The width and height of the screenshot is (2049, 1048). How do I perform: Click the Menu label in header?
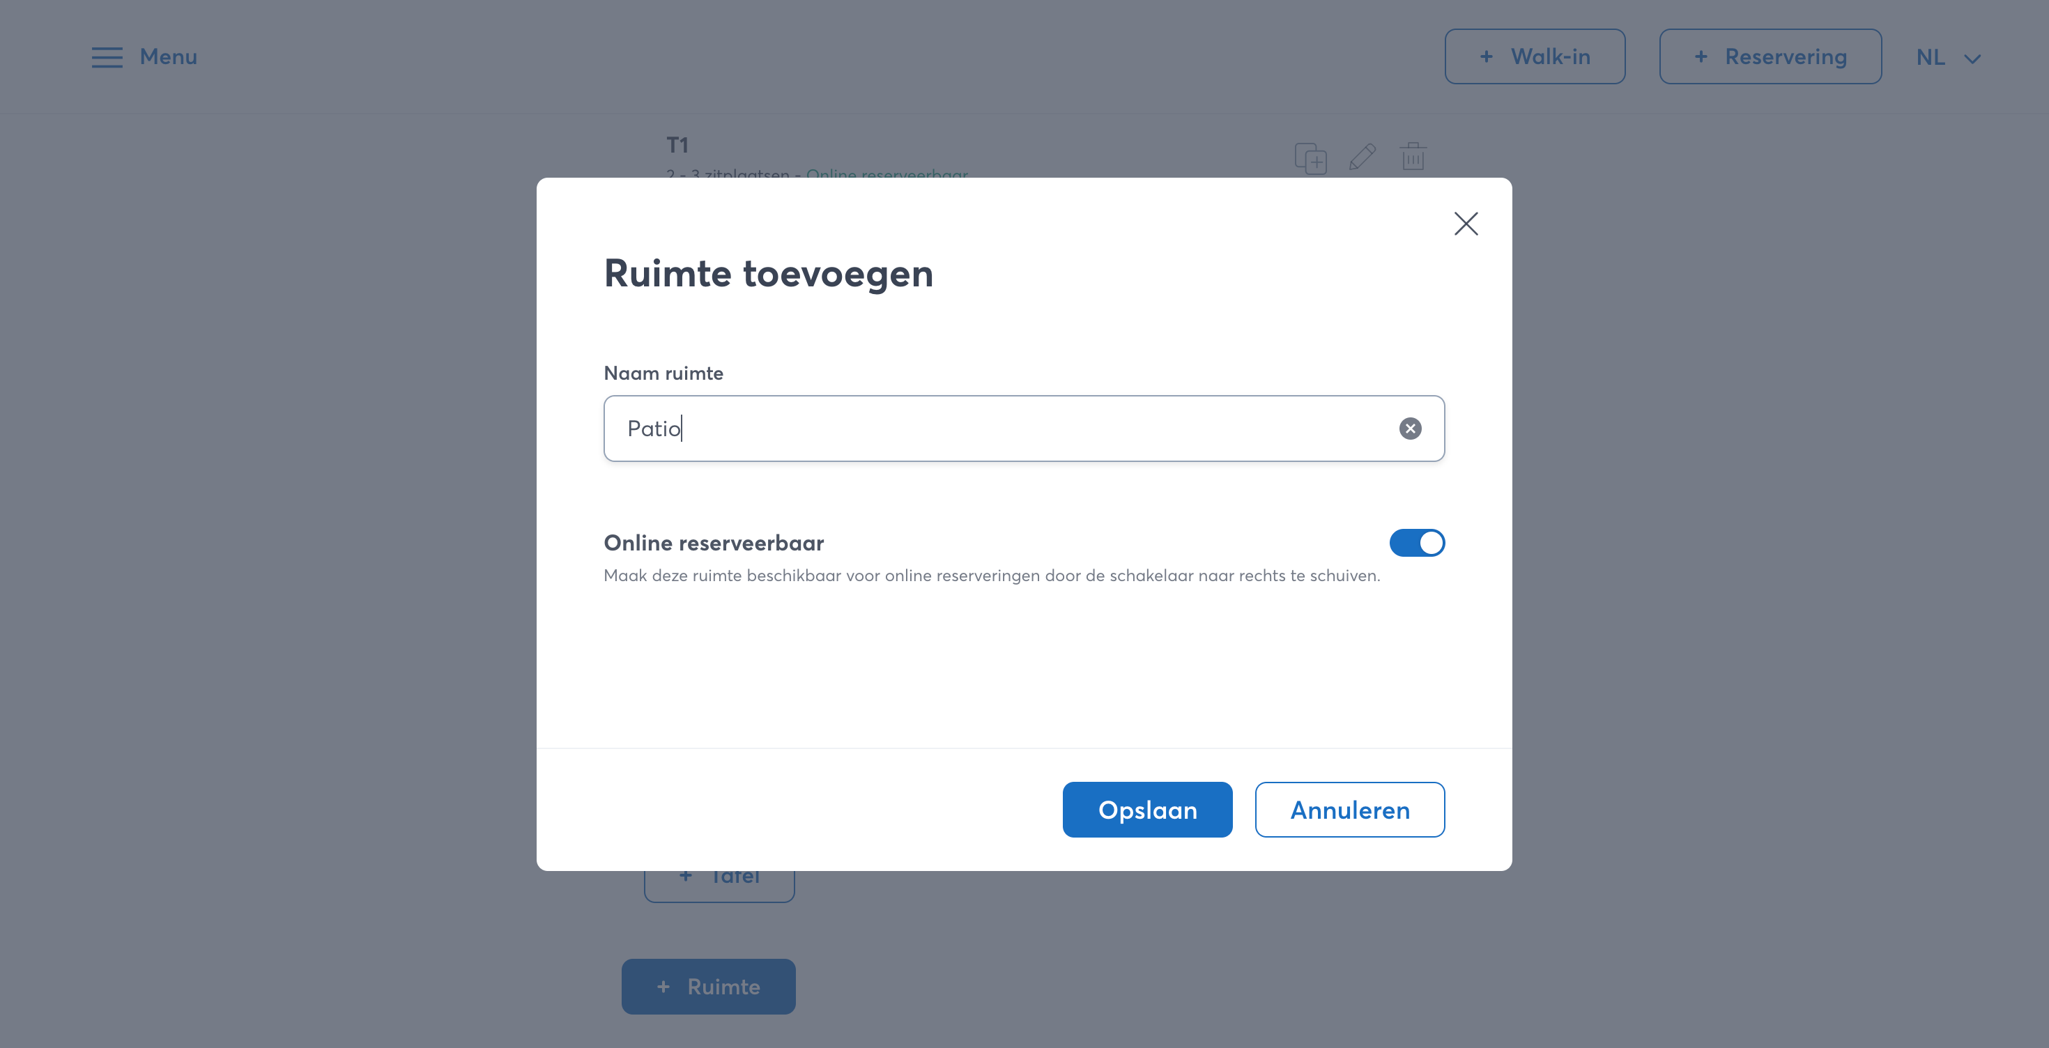[169, 57]
